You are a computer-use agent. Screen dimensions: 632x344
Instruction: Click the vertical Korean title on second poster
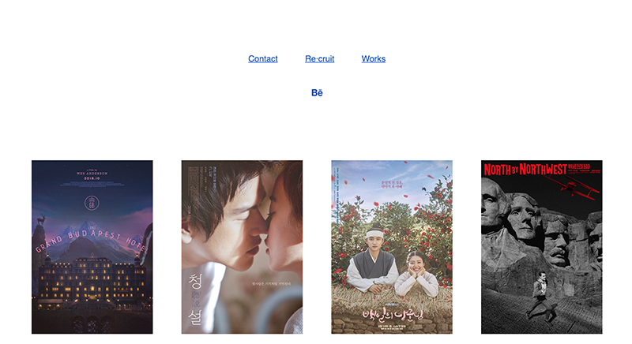(x=195, y=299)
